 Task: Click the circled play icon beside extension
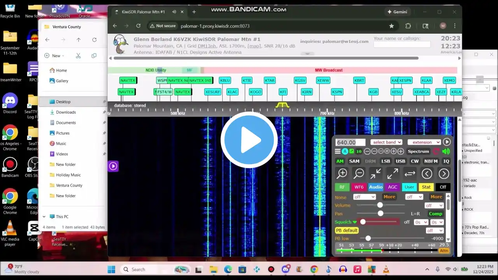coord(447,142)
